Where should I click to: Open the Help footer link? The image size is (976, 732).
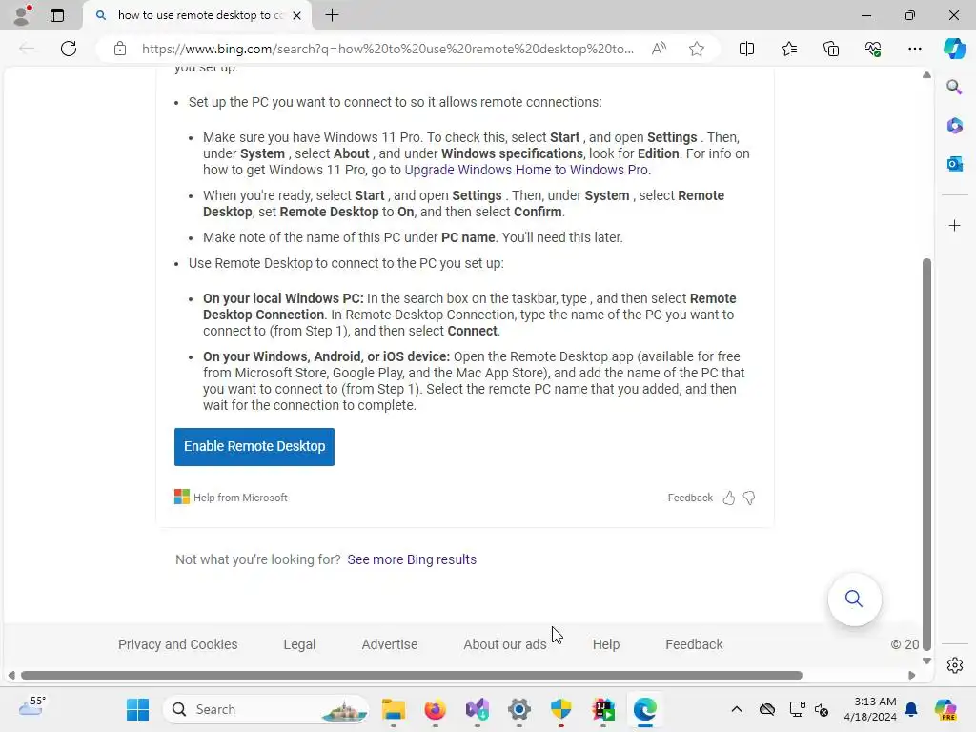605,644
